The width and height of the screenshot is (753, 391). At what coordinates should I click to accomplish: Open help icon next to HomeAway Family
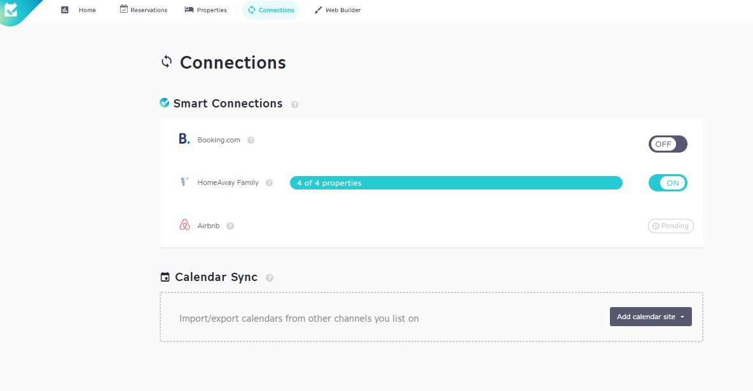coord(270,183)
